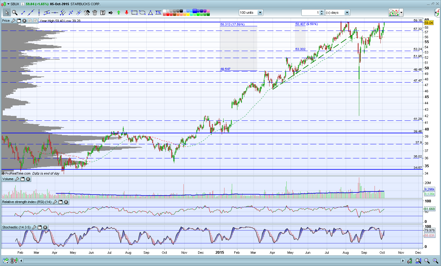Click the 53.302 measurement label
Viewport: 441px width, 266px height.
pos(300,49)
